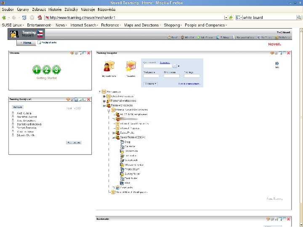Click the Find people input field

(151, 76)
